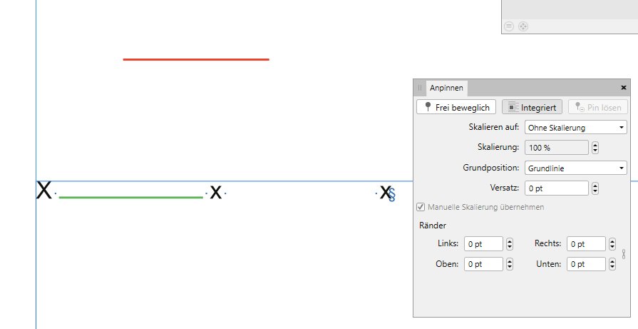Click the 'Links' margin input field

click(x=483, y=244)
